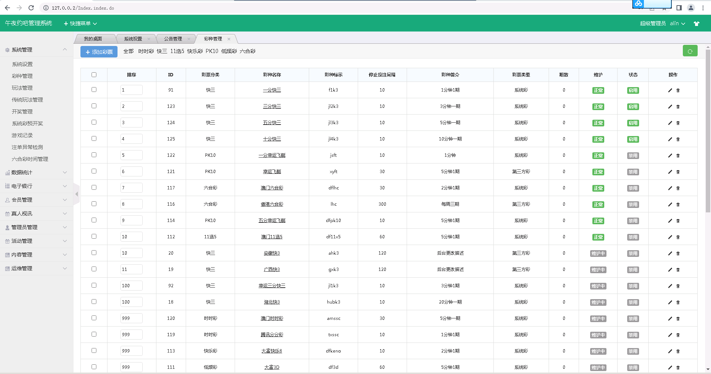The height and width of the screenshot is (374, 711).
Task: Click the 添加彩票 button
Action: 99,52
